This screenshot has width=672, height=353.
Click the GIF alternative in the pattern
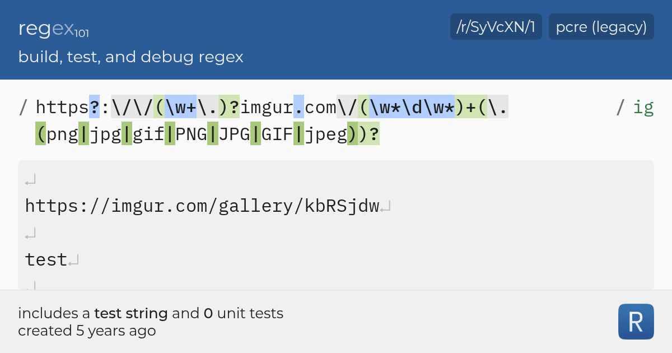click(277, 133)
